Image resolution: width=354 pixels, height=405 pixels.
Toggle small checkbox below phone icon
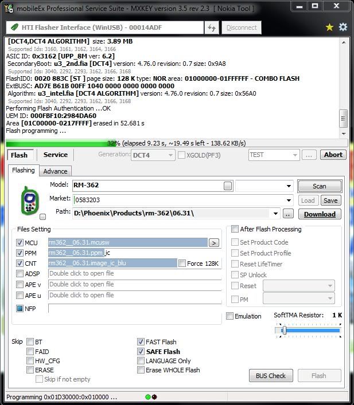click(43, 217)
